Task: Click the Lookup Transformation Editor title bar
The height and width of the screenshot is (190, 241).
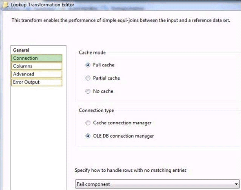Action: [132, 4]
